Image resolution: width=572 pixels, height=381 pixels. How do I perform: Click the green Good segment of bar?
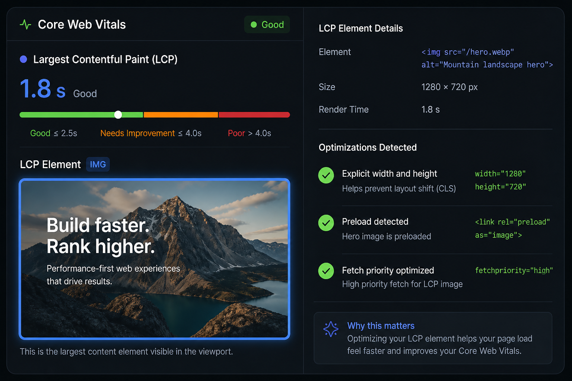[x=81, y=115]
